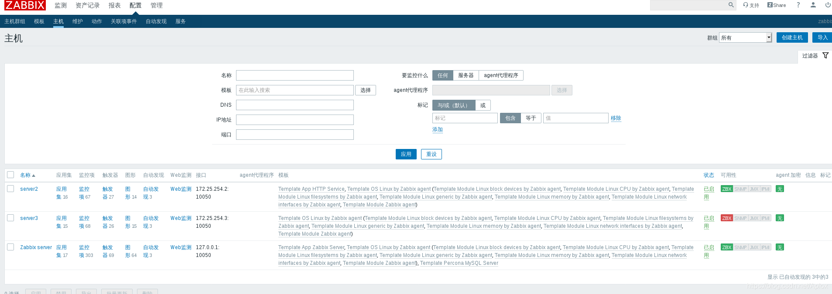Select the server3 row checkbox
Screen dimensions: 832x294
click(10, 218)
